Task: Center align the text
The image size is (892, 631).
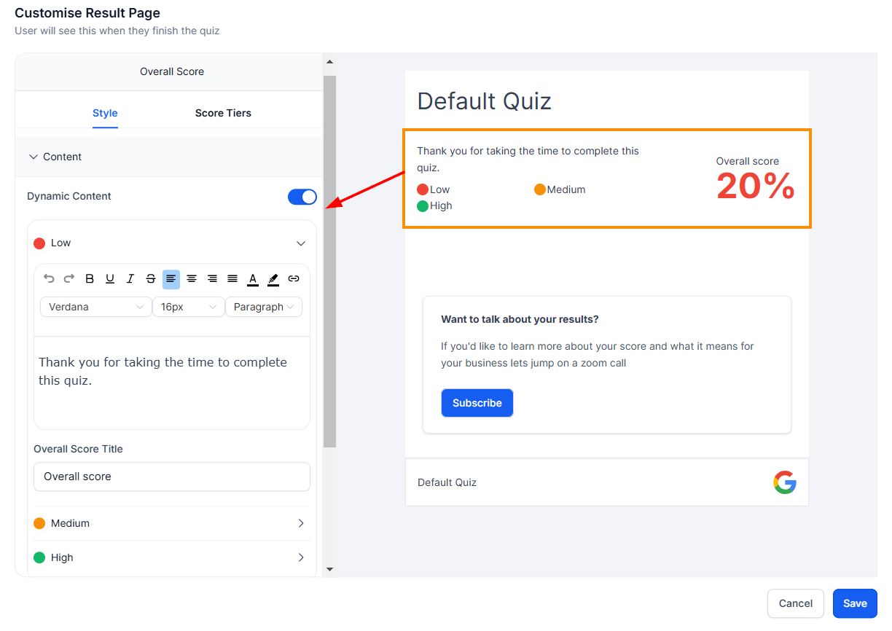Action: click(192, 278)
